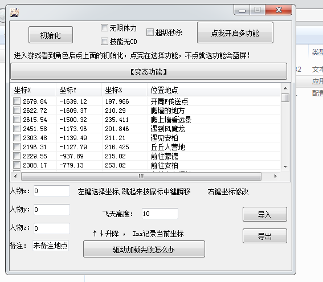Check the 开局F传送点 row checkbox
Image resolution: width=323 pixels, height=282 pixels.
coord(17,101)
